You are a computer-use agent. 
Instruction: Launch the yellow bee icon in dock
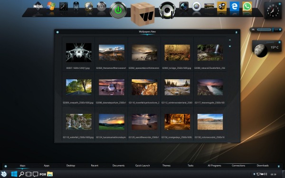coord(222,6)
